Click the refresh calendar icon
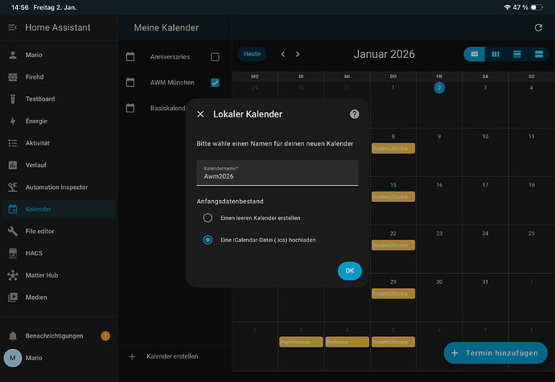 pos(538,27)
